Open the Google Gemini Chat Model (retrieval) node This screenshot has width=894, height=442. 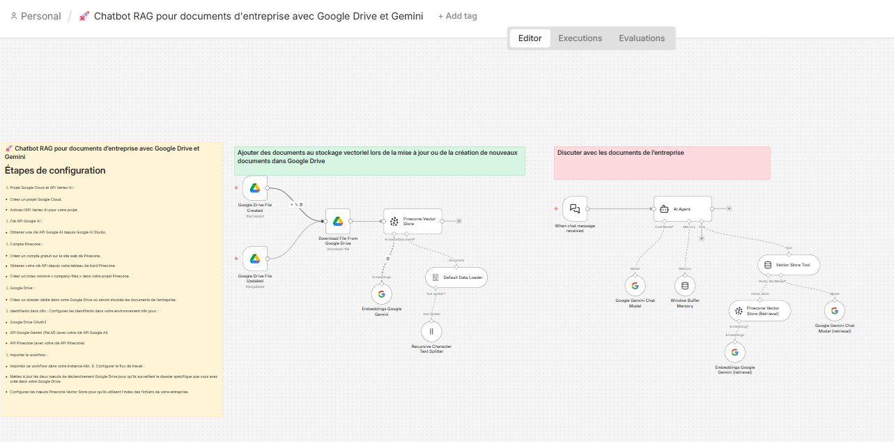[834, 311]
